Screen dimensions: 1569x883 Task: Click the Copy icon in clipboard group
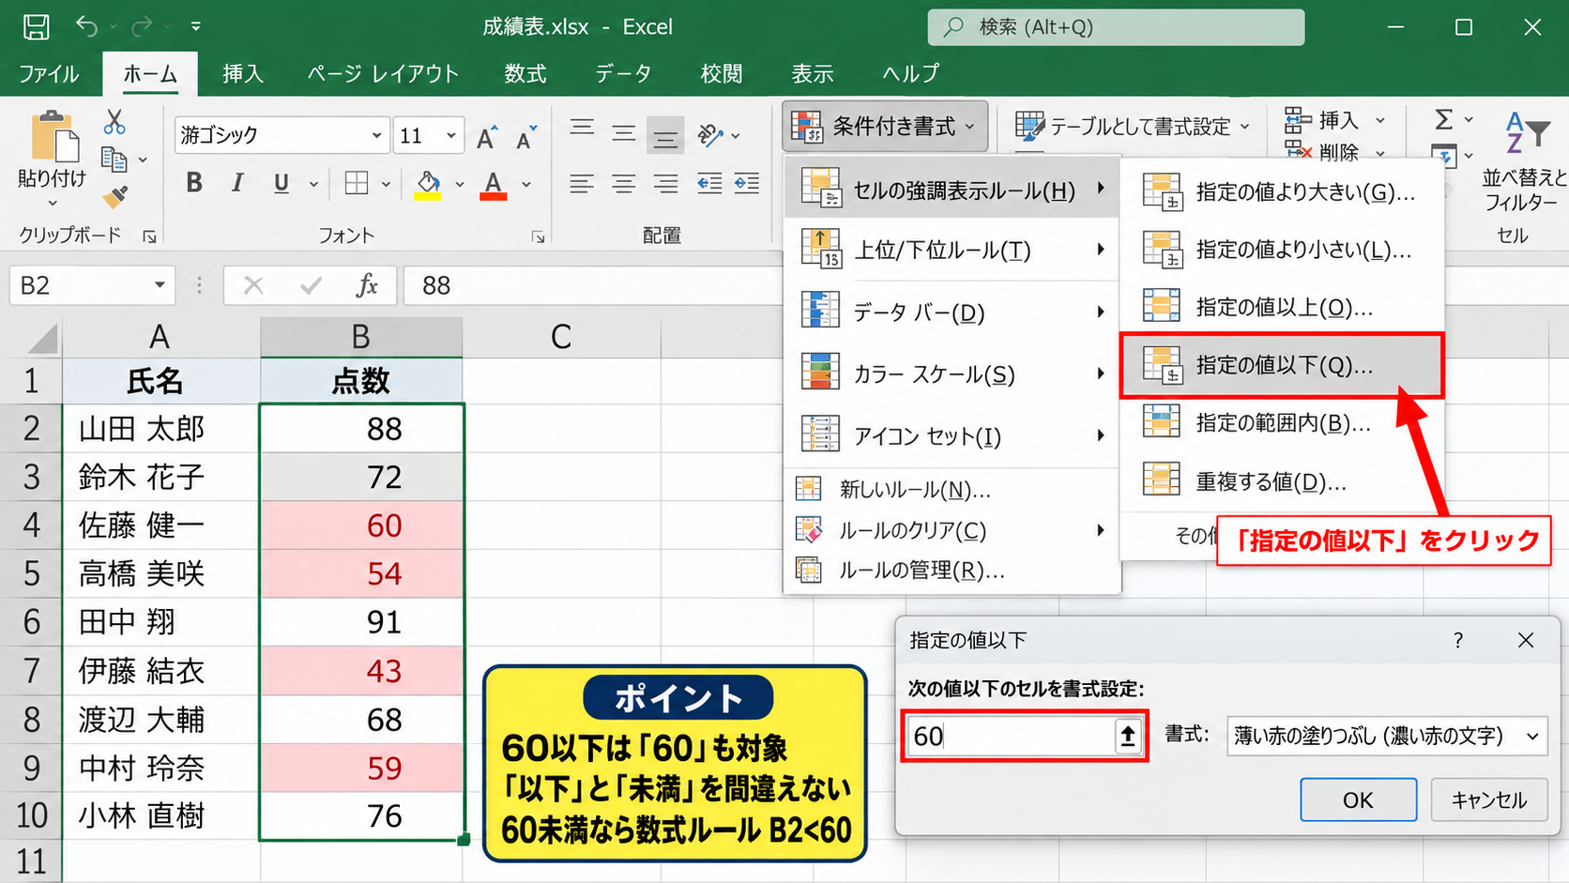[114, 160]
